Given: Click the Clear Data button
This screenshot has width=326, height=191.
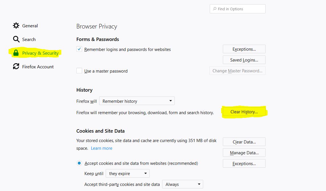Looking at the screenshot, I should [x=244, y=142].
